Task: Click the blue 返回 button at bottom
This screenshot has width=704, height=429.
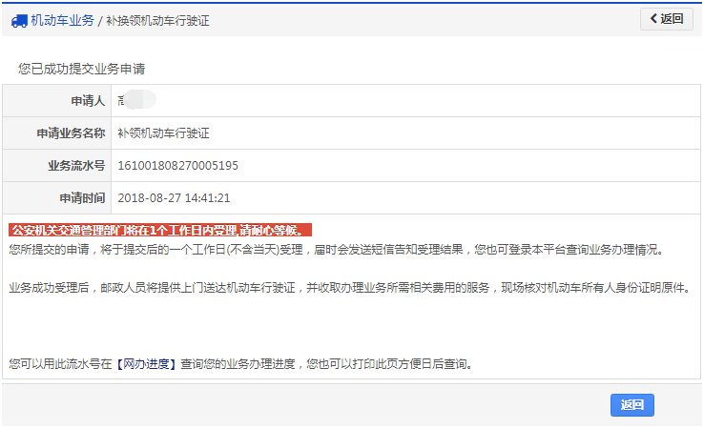Action: [632, 405]
